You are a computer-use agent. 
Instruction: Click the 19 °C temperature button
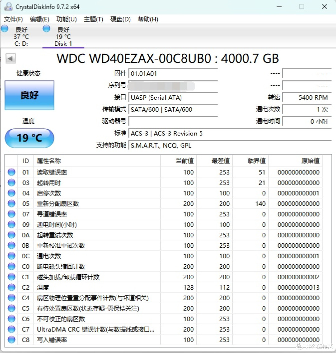click(x=30, y=138)
